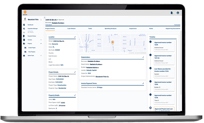Select the Lien Waiver timeline marker
This screenshot has width=204, height=123.
[150, 68]
